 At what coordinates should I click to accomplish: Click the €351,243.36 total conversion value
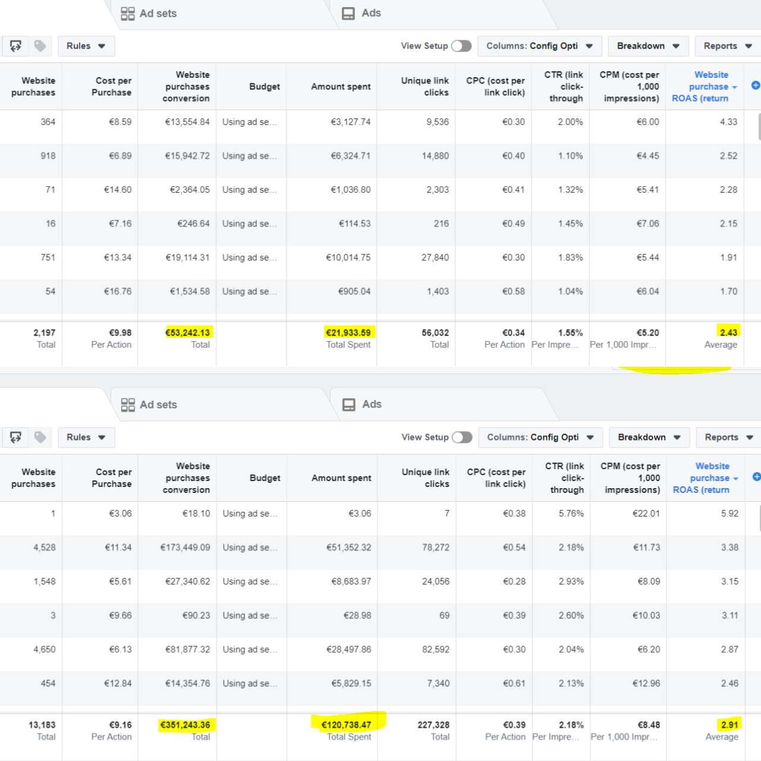tap(185, 725)
